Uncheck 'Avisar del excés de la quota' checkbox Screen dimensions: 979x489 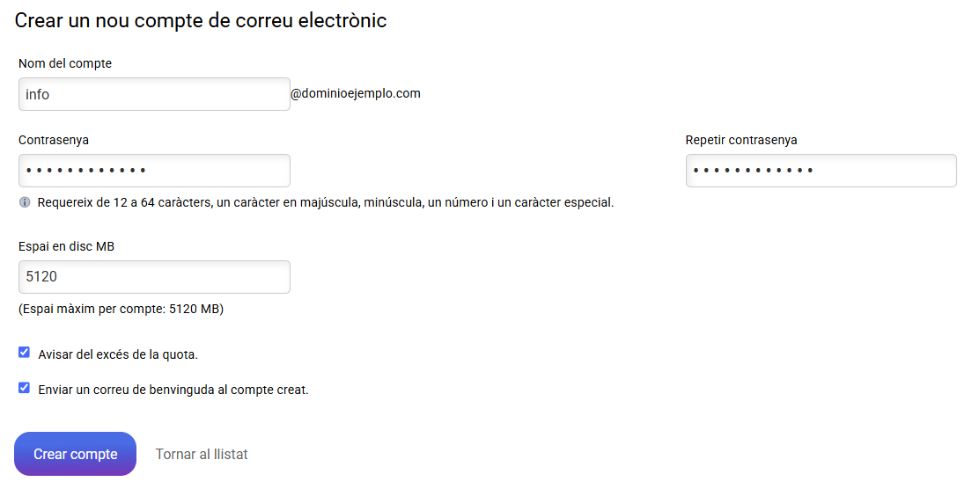tap(24, 353)
